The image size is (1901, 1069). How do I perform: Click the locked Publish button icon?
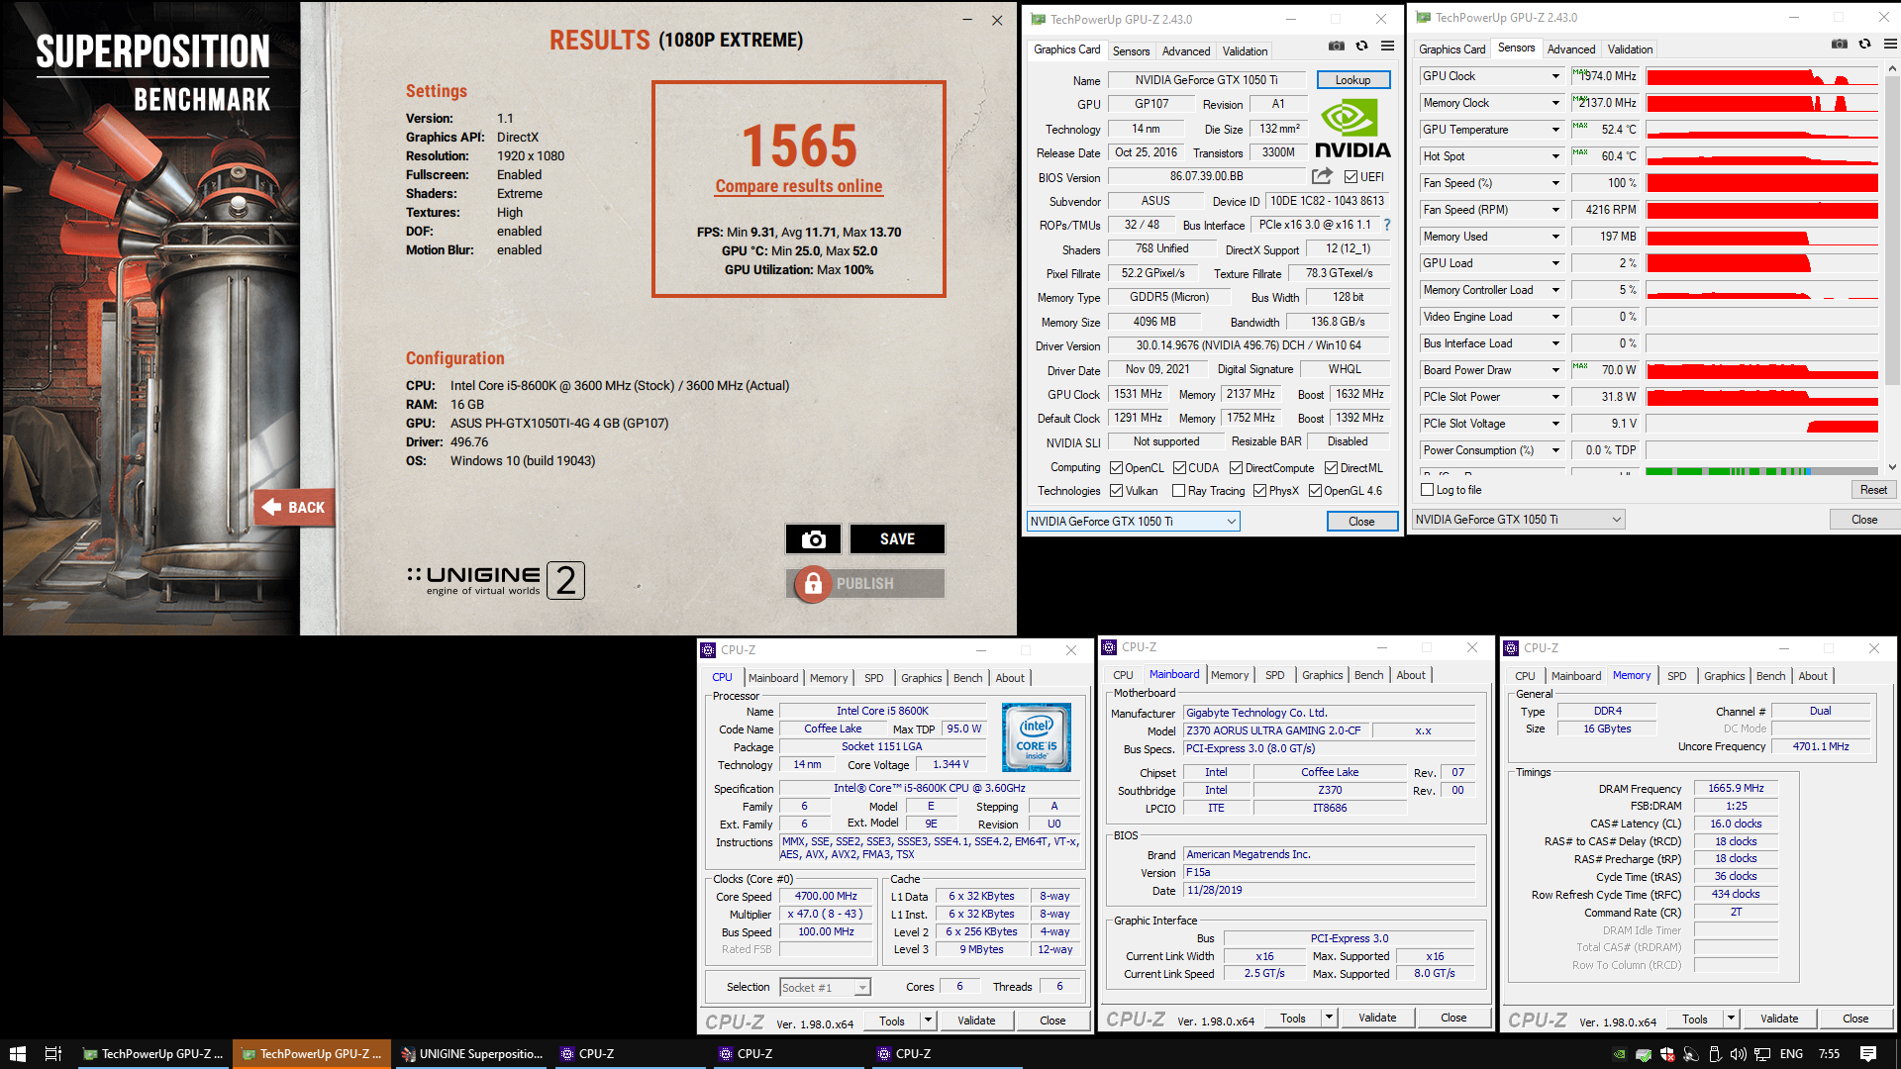point(813,584)
